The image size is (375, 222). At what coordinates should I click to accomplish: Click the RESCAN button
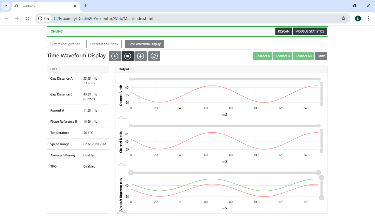pos(284,31)
